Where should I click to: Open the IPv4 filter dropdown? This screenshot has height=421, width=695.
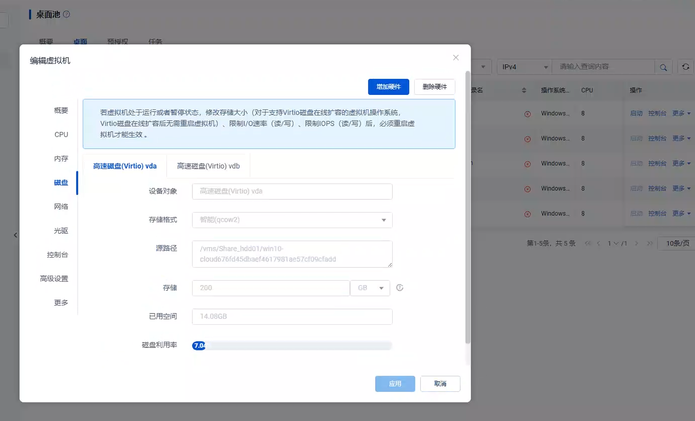(x=524, y=67)
